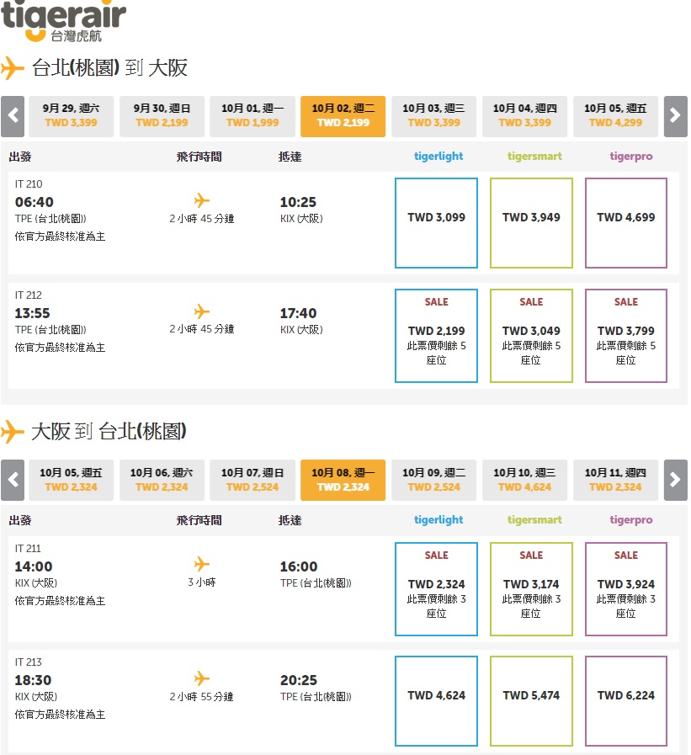Show later return dates arrow

pos(675,480)
